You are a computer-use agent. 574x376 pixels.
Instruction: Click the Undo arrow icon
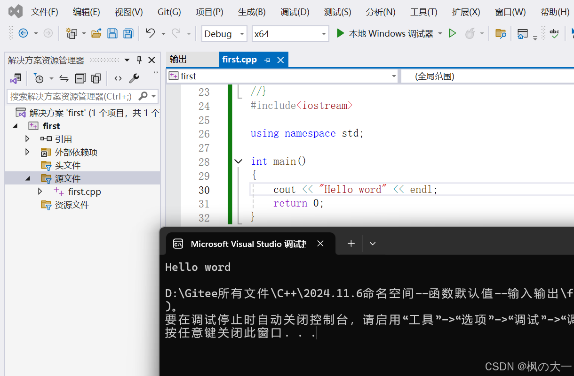tap(151, 33)
